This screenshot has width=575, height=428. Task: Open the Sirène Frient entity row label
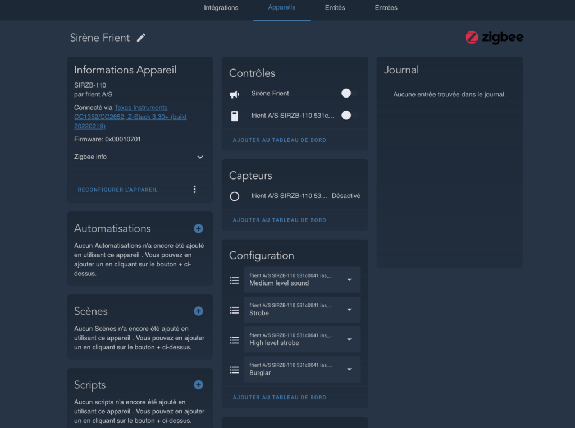[270, 94]
